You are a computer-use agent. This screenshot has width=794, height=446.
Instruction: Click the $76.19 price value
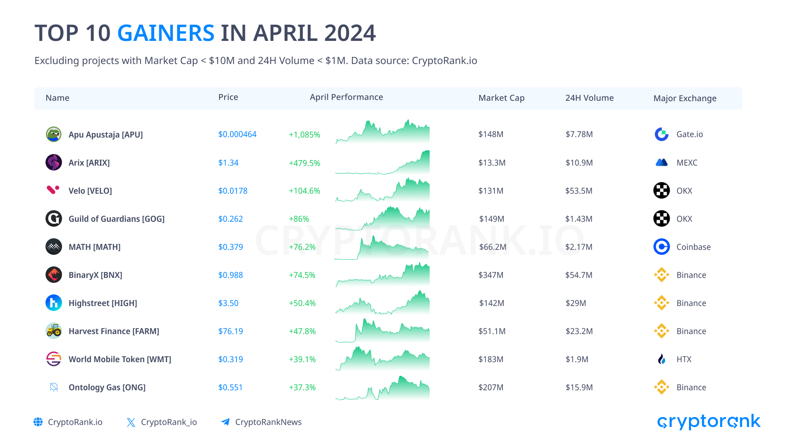(231, 331)
